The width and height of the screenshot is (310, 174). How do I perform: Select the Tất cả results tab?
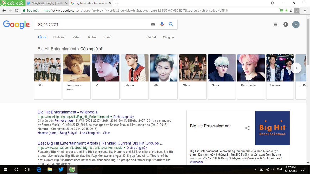(42, 37)
